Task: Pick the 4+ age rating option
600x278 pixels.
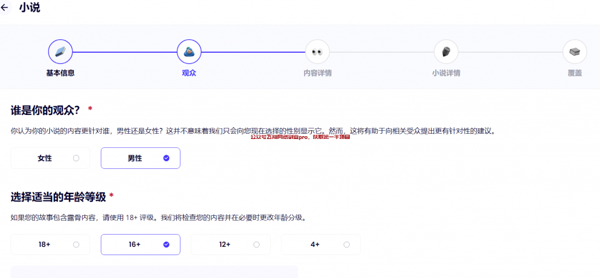Action: pos(321,245)
